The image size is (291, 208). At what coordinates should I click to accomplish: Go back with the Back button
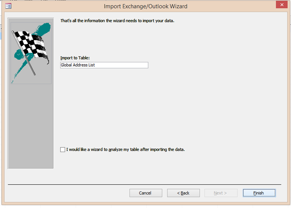[x=183, y=193]
